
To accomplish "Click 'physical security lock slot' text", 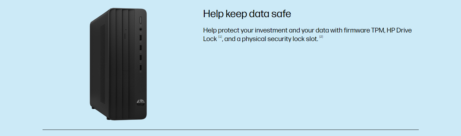I will point(280,40).
